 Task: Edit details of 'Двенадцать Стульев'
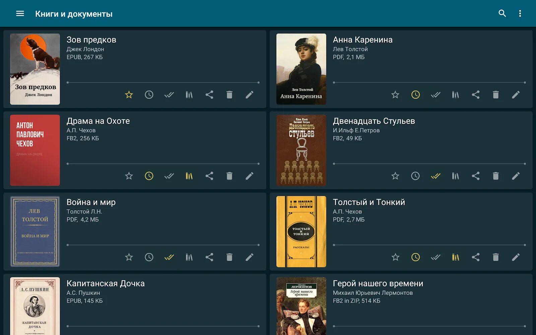click(516, 176)
